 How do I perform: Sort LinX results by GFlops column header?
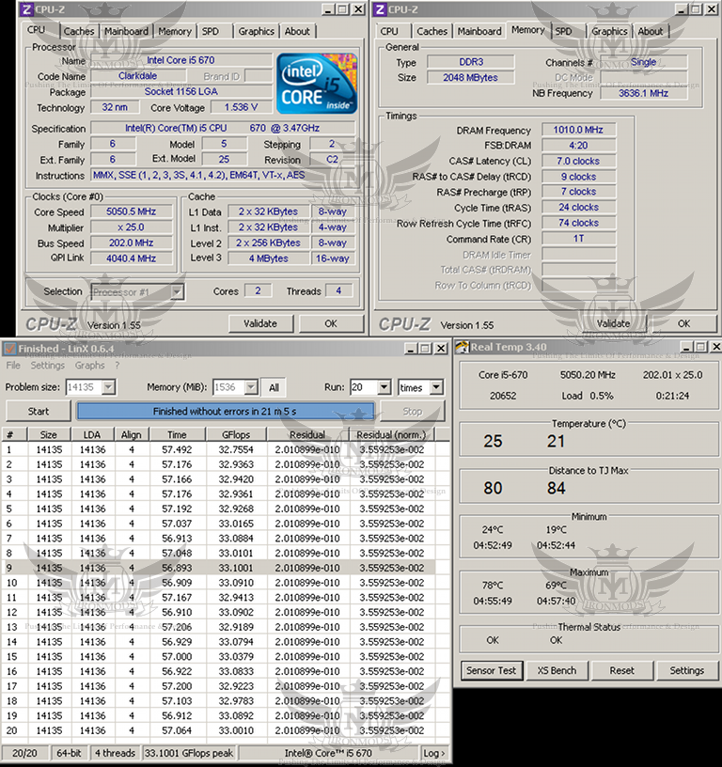[236, 435]
